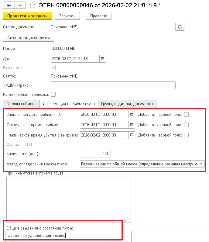Enable time zone for Заявленная дата прибытия ТС
The width and height of the screenshot is (209, 242).
pyautogui.click(x=187, y=114)
